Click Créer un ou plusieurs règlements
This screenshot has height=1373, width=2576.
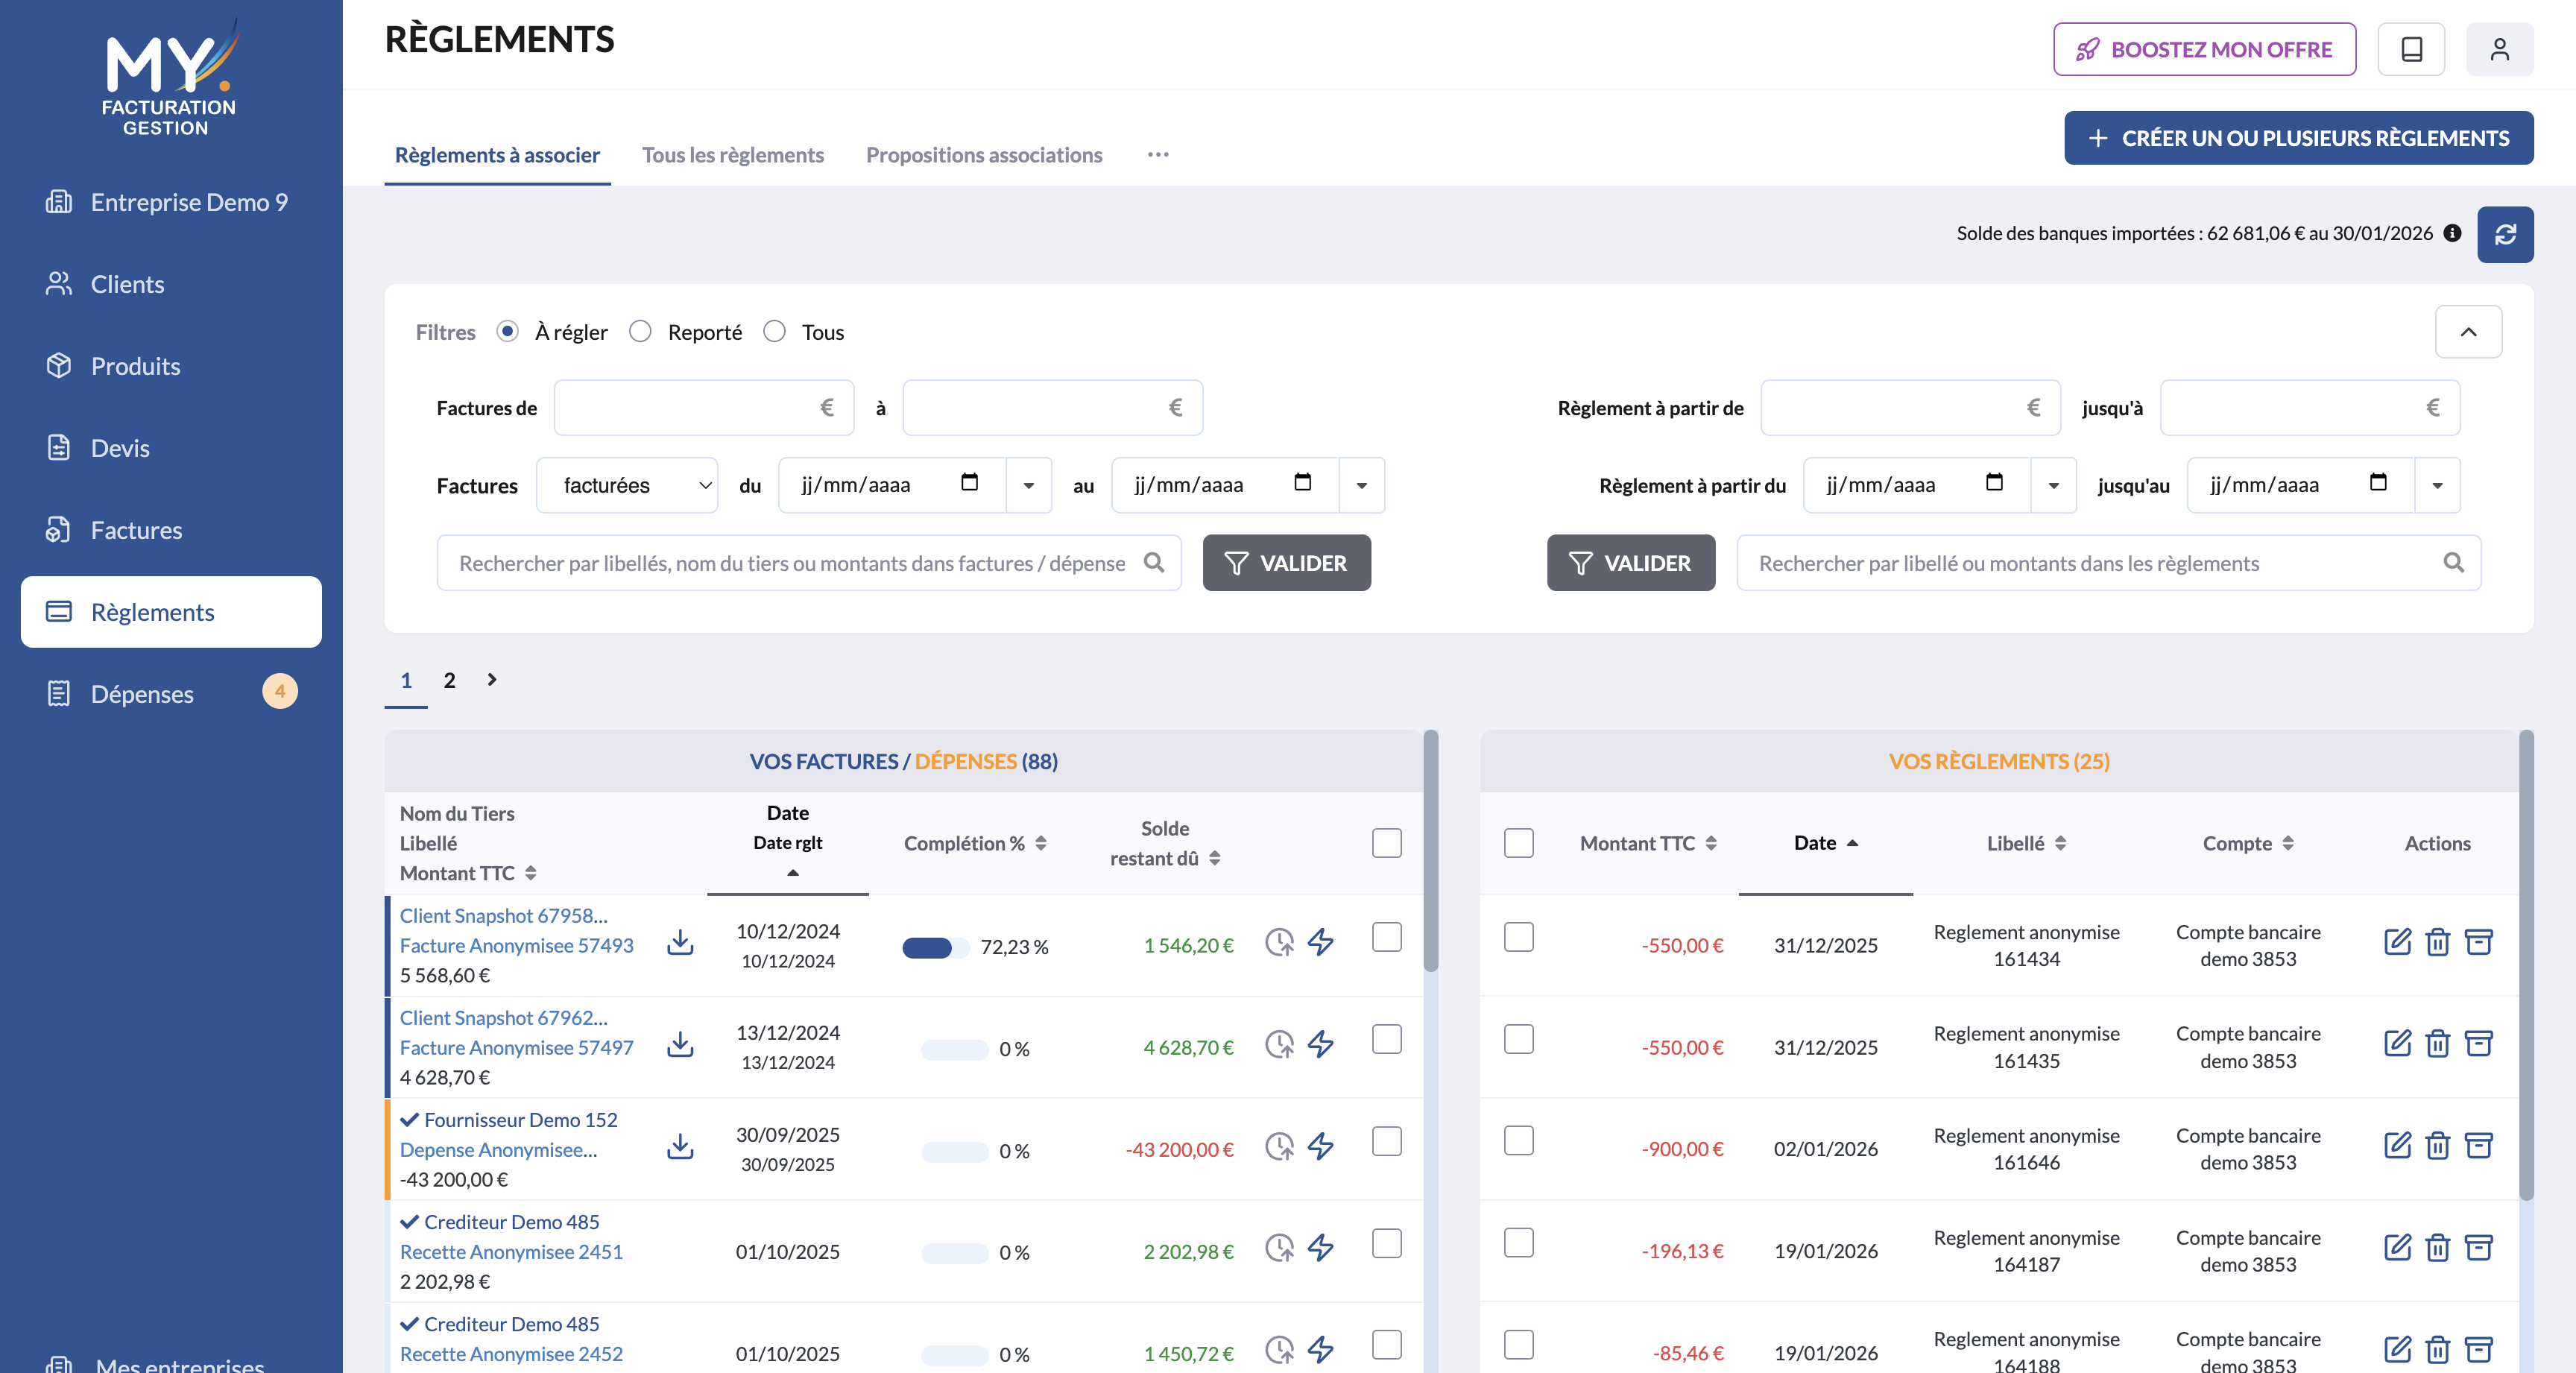point(2298,138)
